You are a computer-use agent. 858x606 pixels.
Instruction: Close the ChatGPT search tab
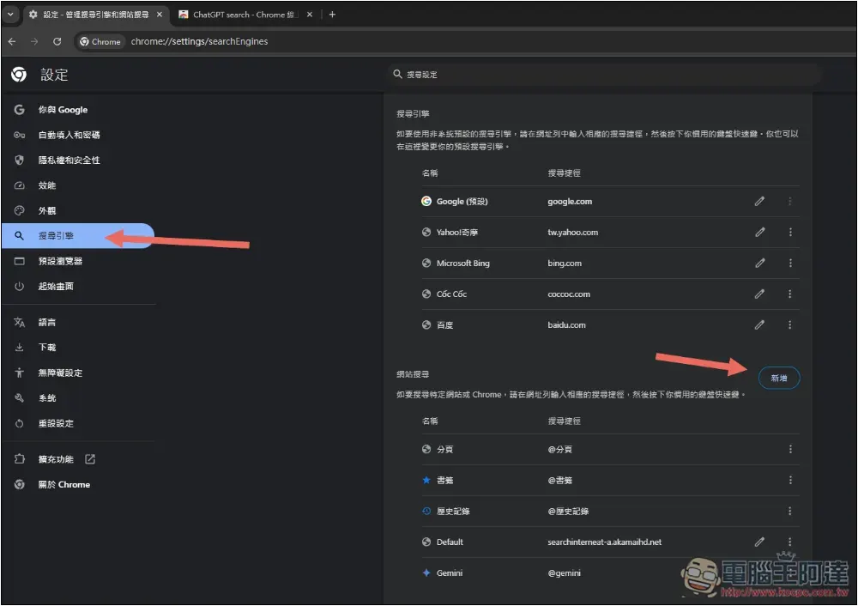tap(310, 15)
